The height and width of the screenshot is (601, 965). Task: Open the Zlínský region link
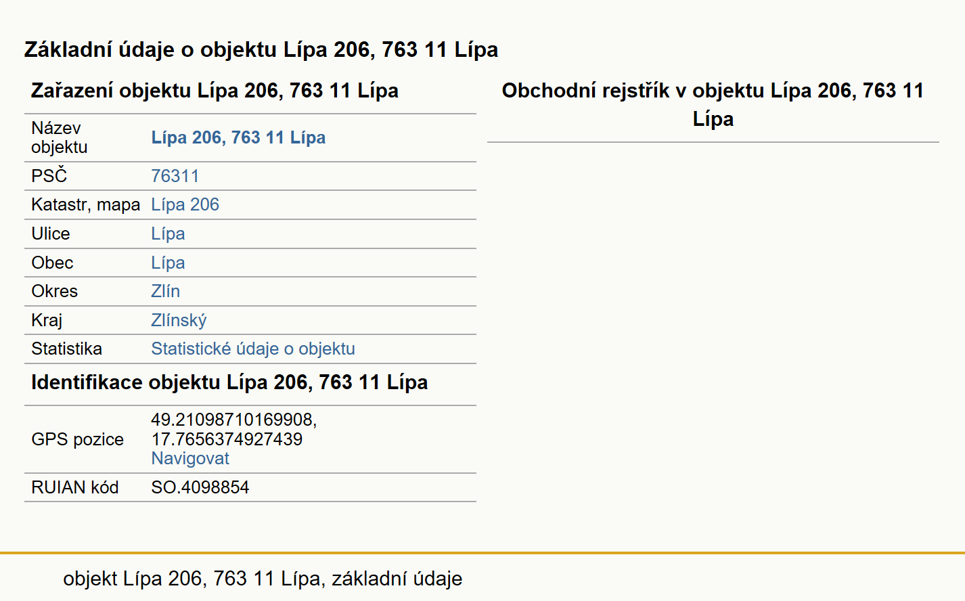(x=179, y=320)
